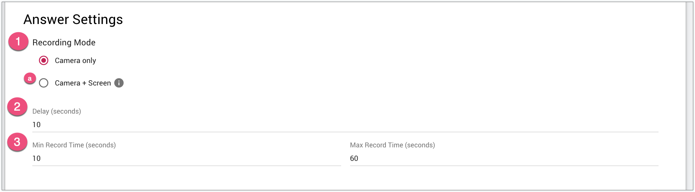Image resolution: width=695 pixels, height=192 pixels.
Task: Select the Camera only radio button
Action: [x=44, y=60]
